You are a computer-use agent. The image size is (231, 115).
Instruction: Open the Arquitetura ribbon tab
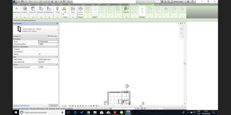point(24,4)
